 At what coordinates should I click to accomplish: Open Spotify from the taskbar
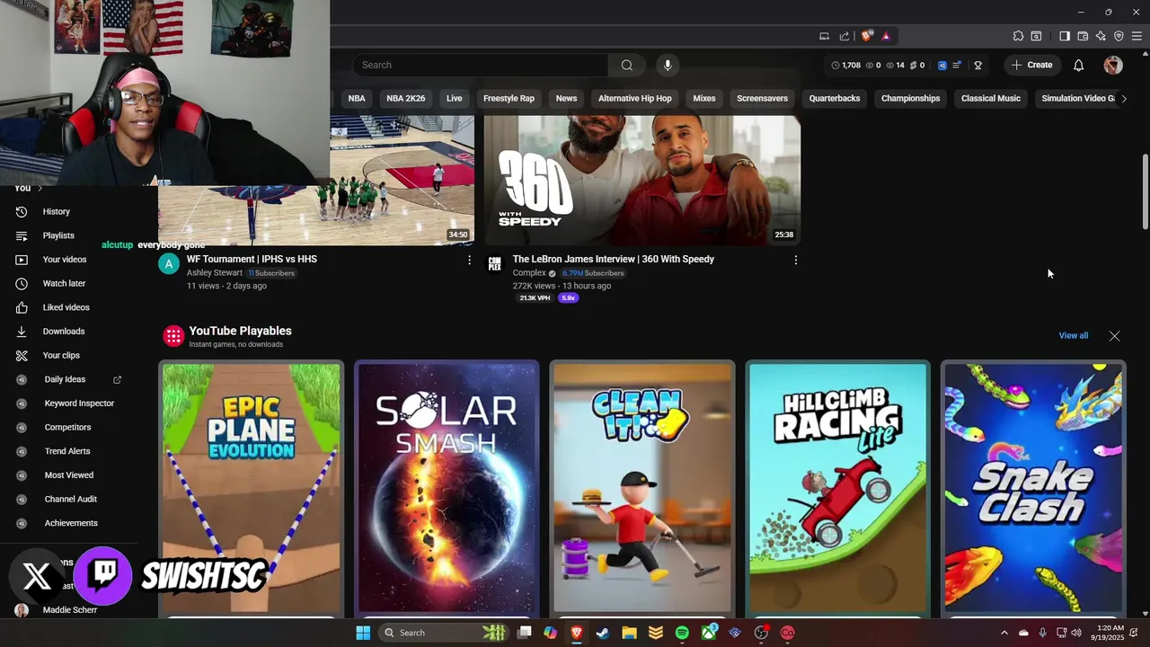point(682,633)
